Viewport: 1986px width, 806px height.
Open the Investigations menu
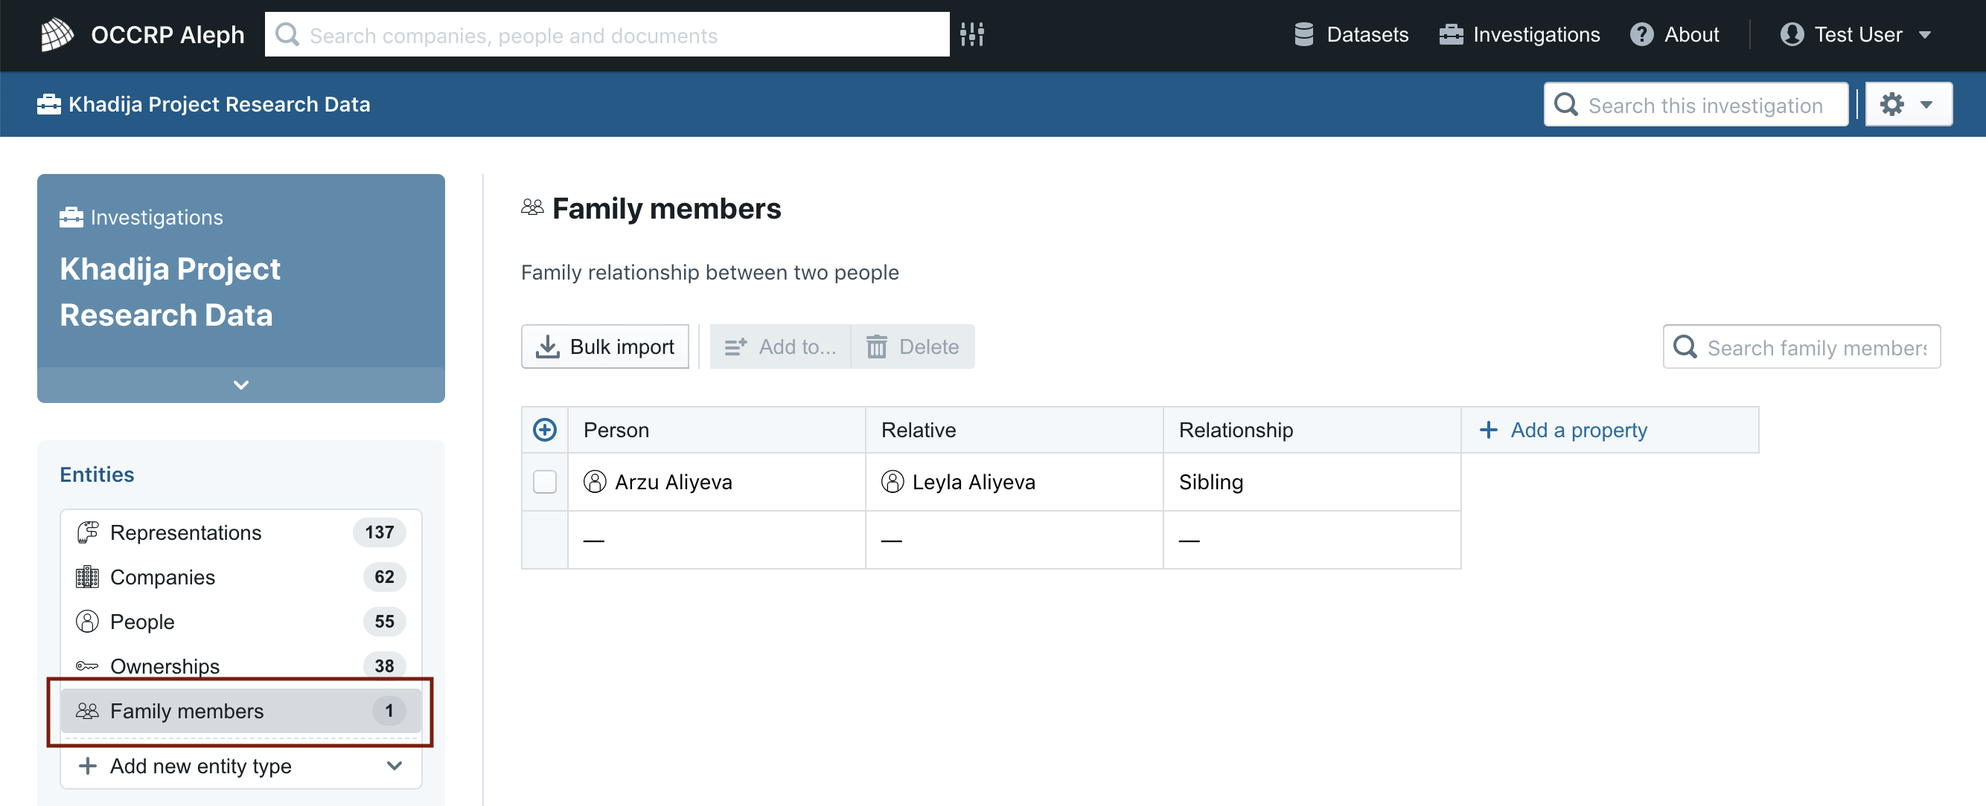(x=1519, y=35)
